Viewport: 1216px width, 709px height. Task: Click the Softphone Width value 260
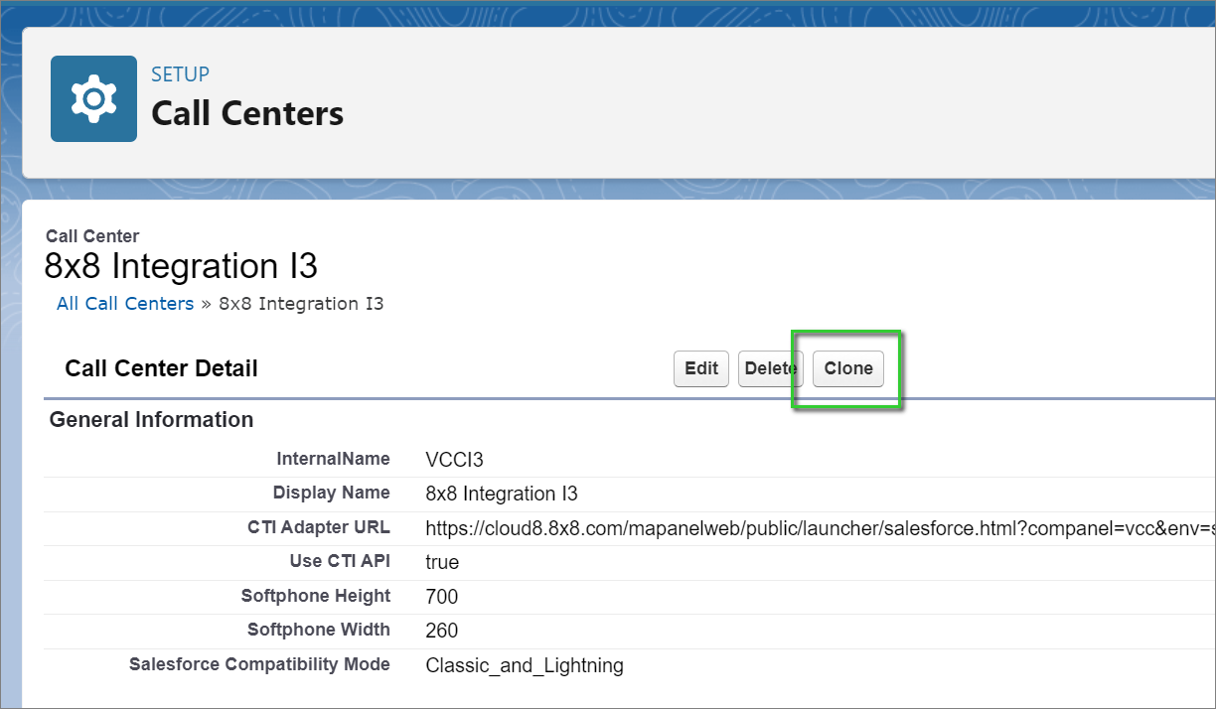[x=442, y=631]
